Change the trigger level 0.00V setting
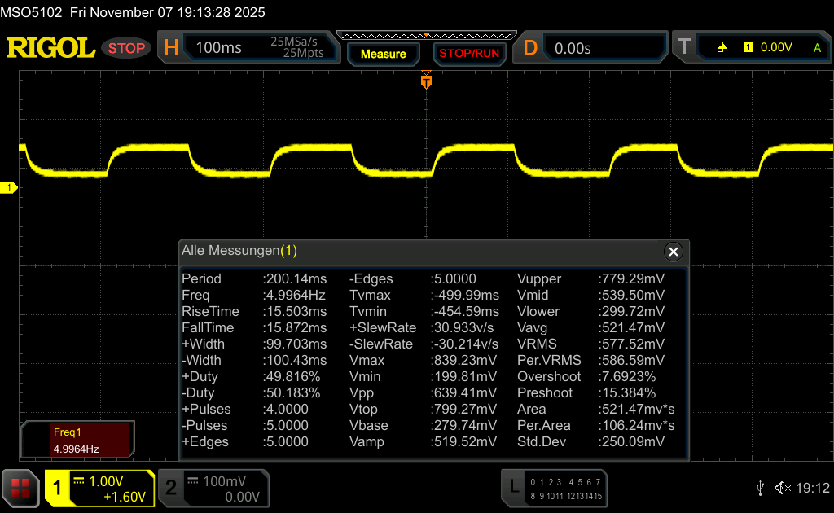 pyautogui.click(x=775, y=47)
